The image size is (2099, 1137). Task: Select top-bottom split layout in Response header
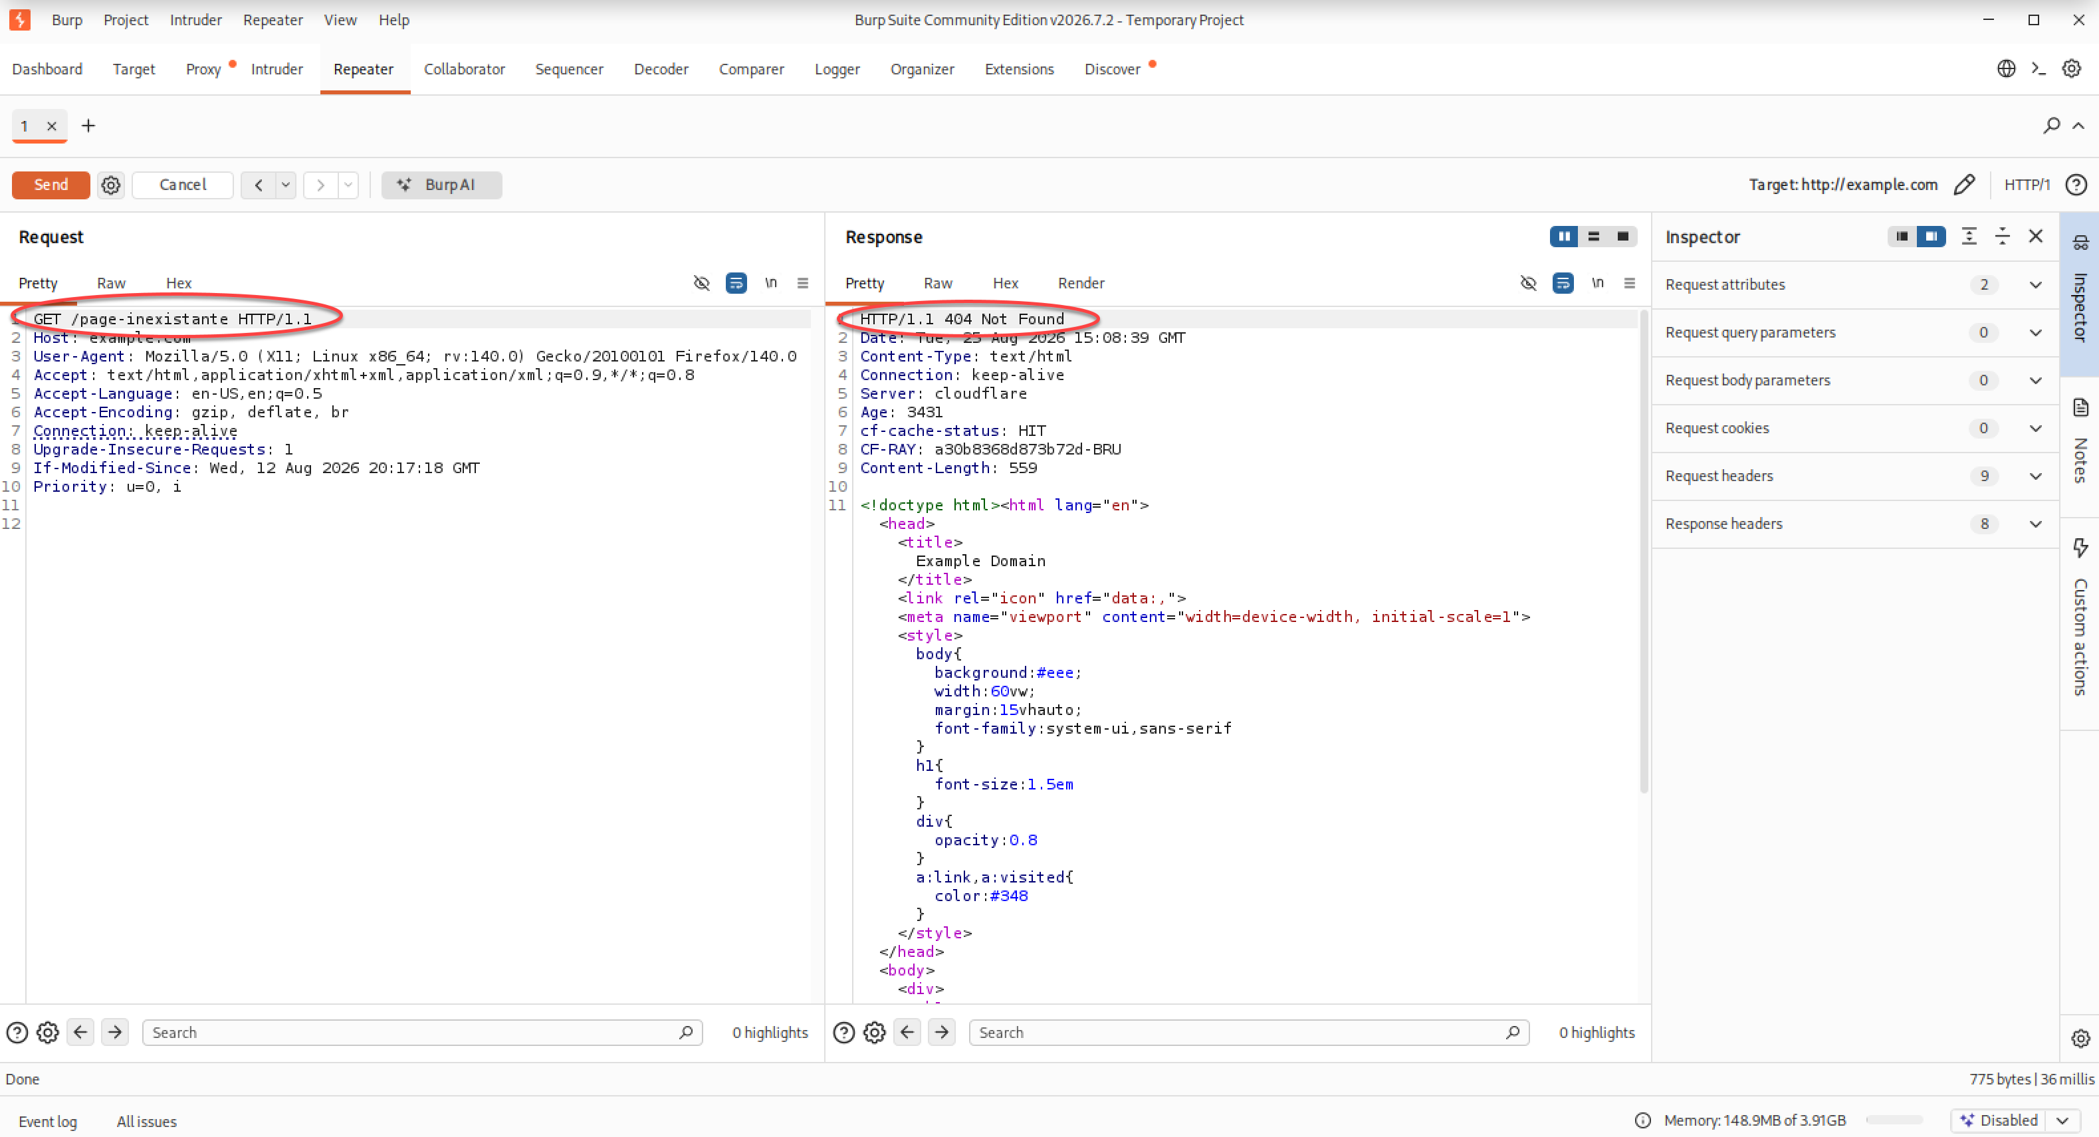click(x=1593, y=236)
